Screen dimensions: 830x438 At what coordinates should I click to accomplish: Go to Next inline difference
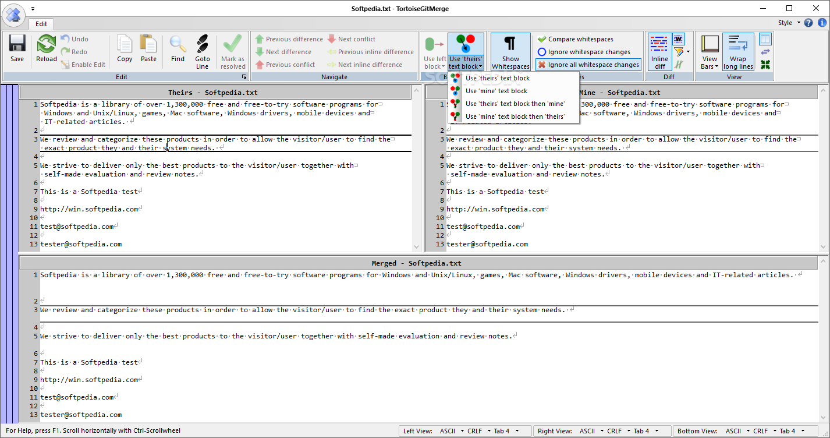click(x=364, y=65)
